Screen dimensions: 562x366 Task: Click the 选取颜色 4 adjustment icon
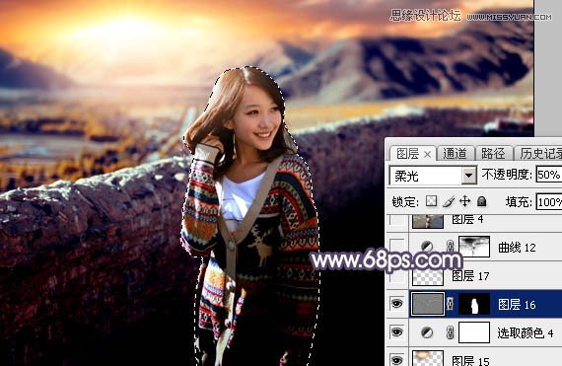tap(427, 332)
